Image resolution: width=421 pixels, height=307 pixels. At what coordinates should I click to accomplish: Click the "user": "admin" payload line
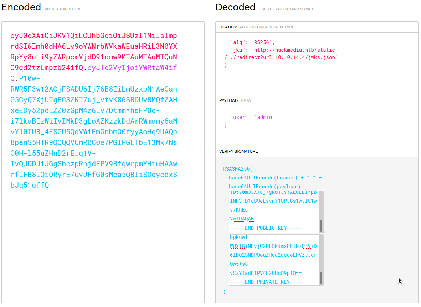click(252, 117)
